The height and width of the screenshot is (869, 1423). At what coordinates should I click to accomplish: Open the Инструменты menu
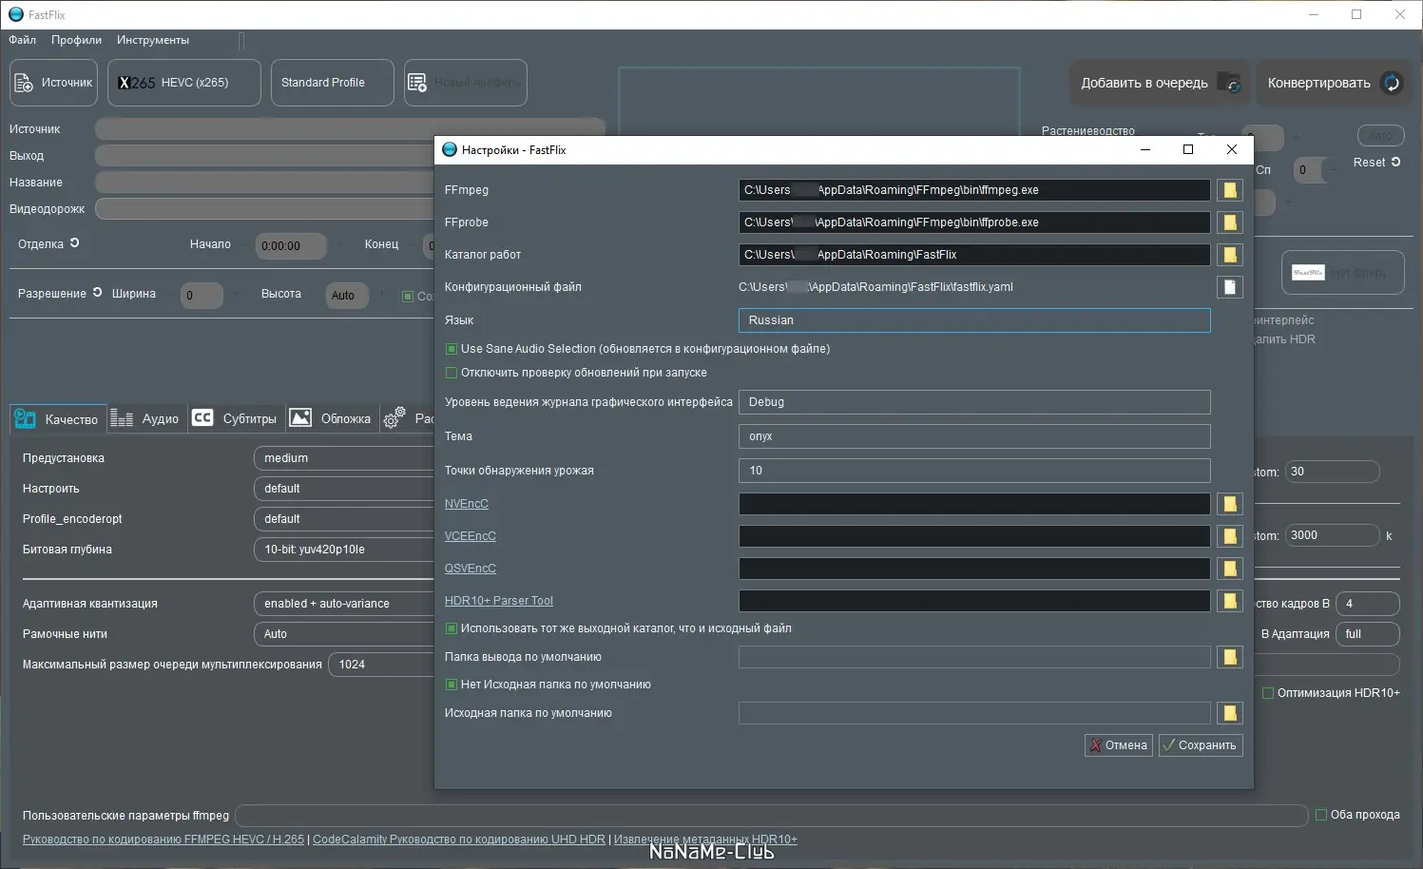[x=153, y=40]
